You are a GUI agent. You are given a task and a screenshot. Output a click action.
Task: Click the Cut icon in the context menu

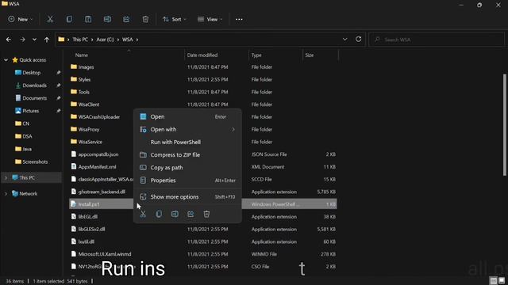(x=143, y=214)
